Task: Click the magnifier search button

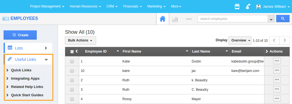Action: tap(283, 19)
